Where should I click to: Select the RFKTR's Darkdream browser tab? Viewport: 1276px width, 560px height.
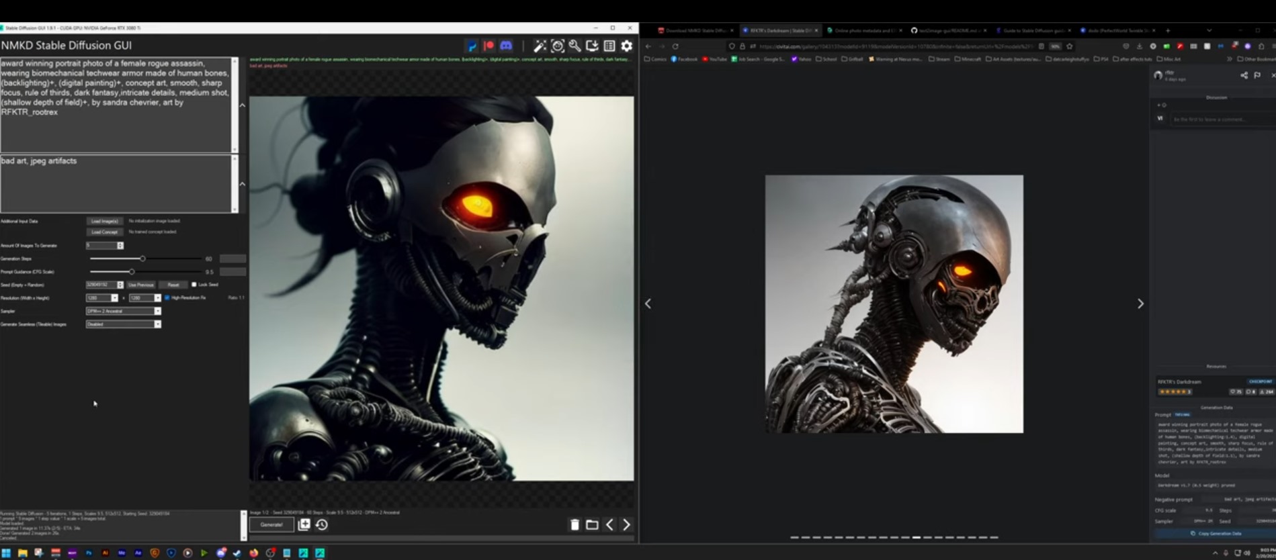coord(779,30)
